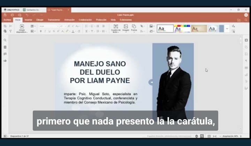Click the Quick print icon in the title bar
The height and width of the screenshot is (146, 251).
pos(20,15)
